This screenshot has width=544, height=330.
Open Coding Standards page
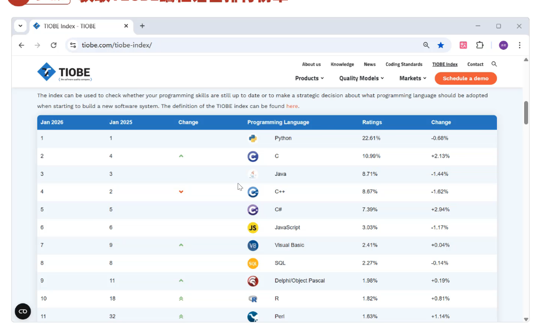pyautogui.click(x=404, y=64)
